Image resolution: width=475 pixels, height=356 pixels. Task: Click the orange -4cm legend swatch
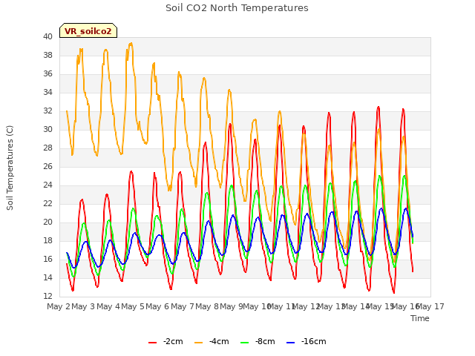coord(198,342)
